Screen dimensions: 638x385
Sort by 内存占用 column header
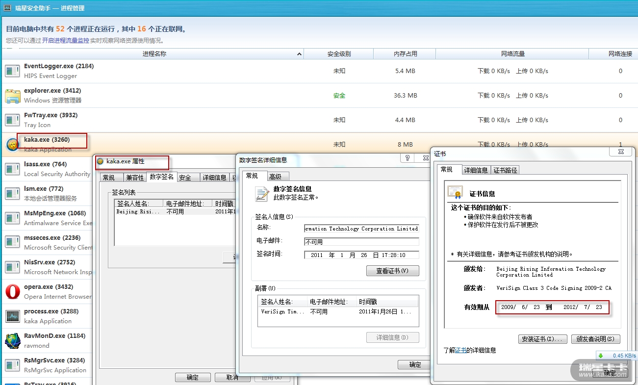tap(405, 54)
